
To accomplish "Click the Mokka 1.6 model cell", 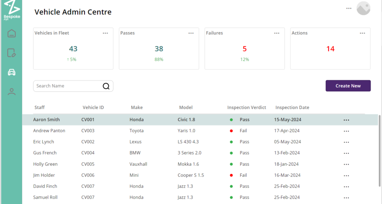I will coord(188,164).
